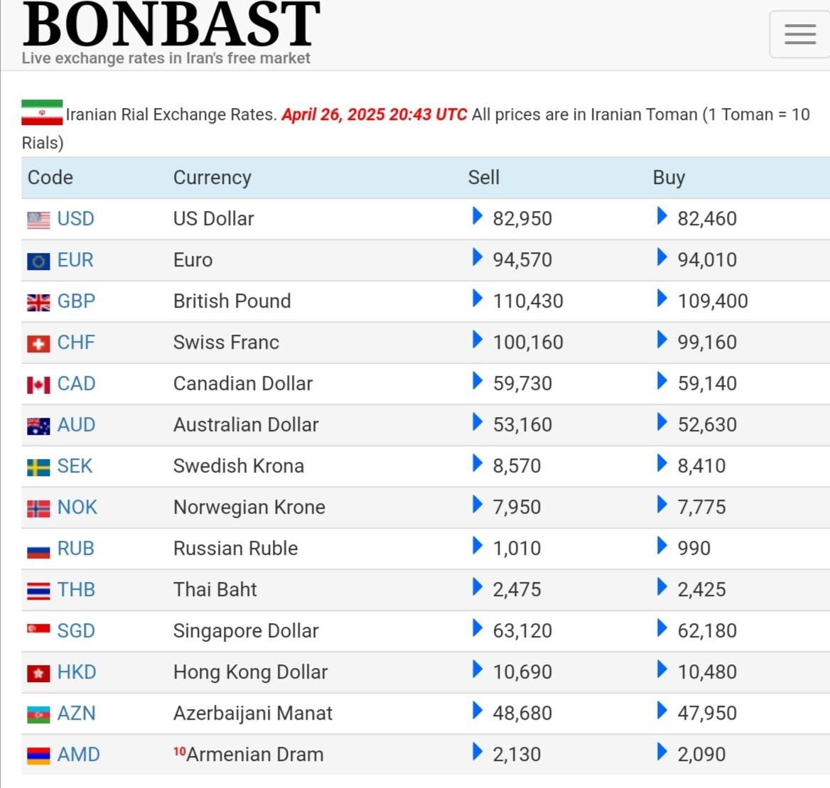Select the Armenian Dram currency name
This screenshot has height=788, width=830.
(x=255, y=755)
